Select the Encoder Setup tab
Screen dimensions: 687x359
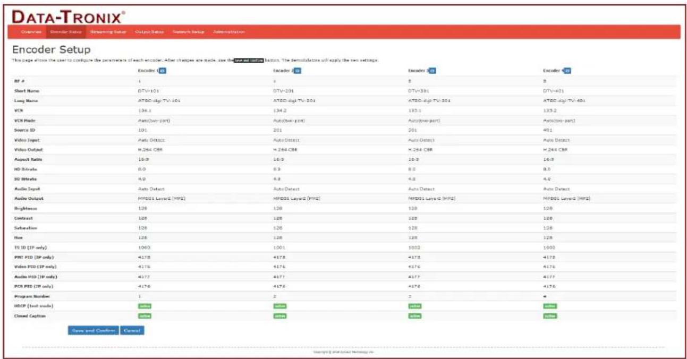pos(65,32)
